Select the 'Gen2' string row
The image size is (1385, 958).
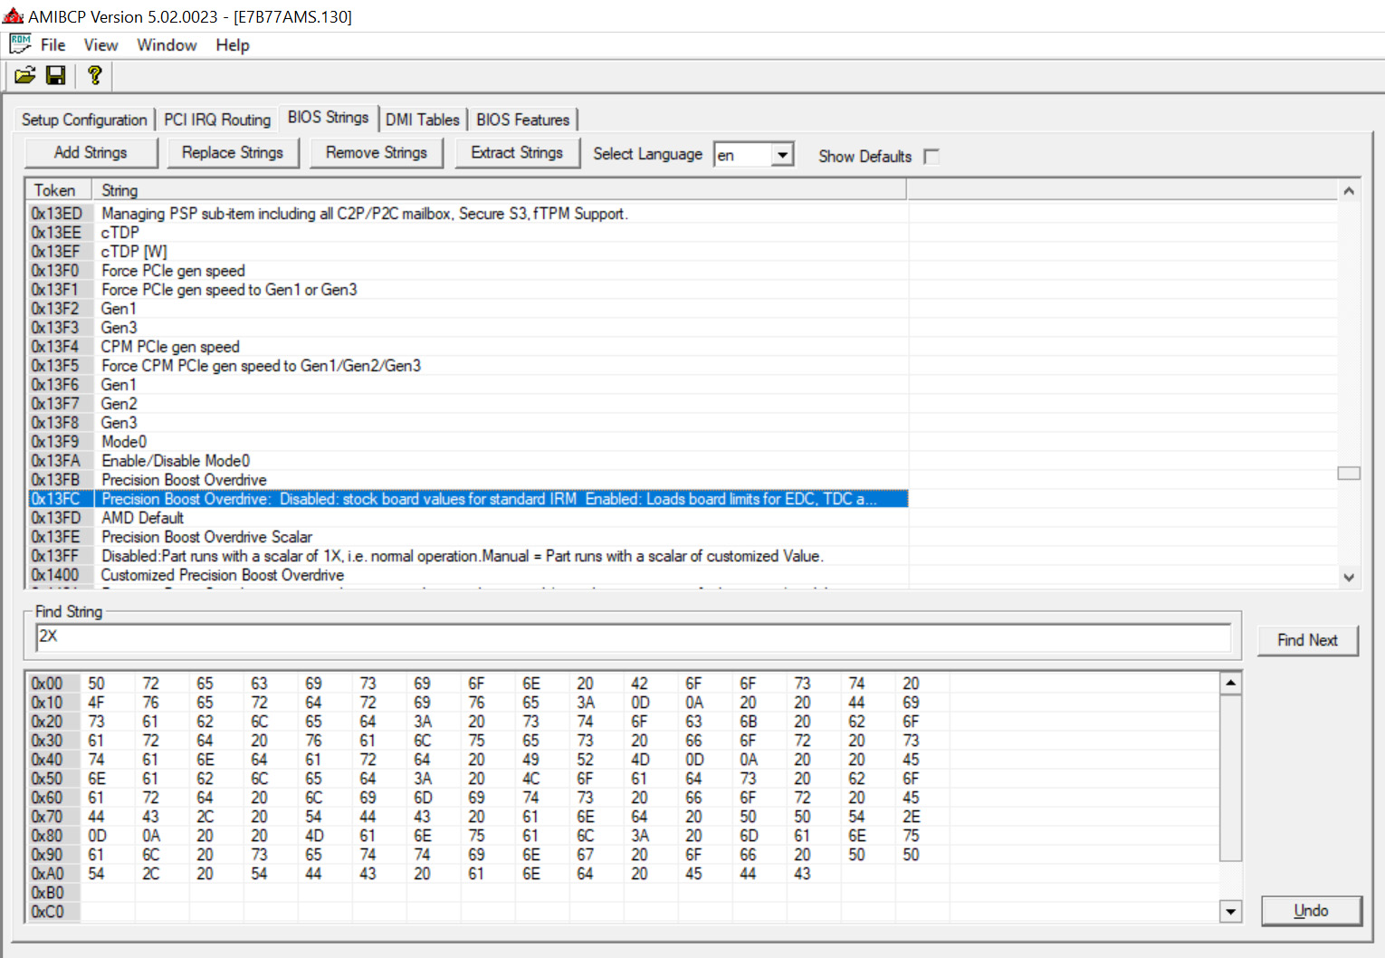(468, 404)
